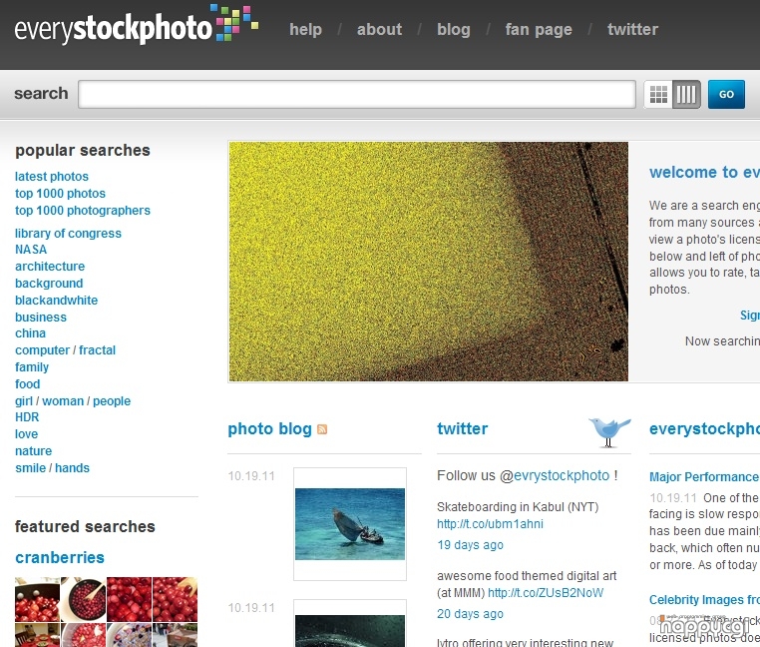
Task: Switch to grid view layout
Action: 658,94
